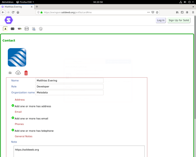Click into the Note text area
Screen dimensions: 196x157
79,151
